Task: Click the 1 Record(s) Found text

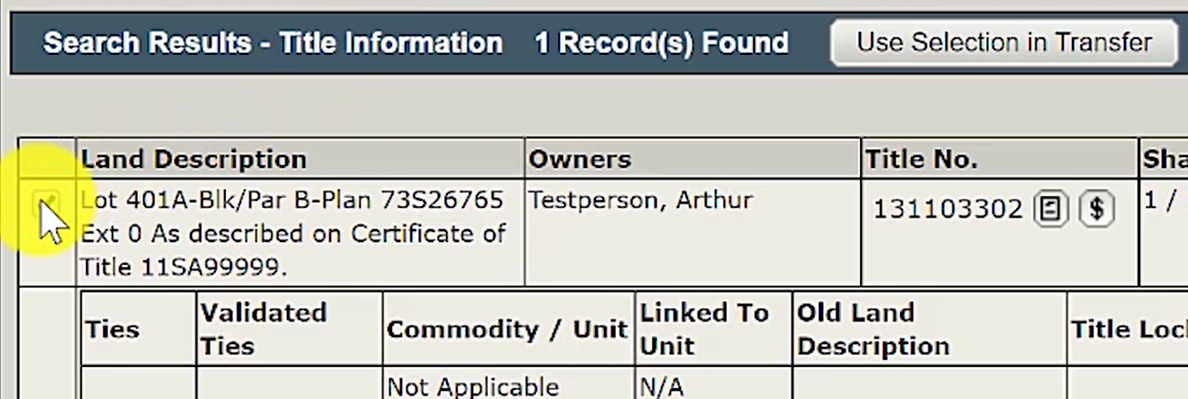Action: point(662,43)
